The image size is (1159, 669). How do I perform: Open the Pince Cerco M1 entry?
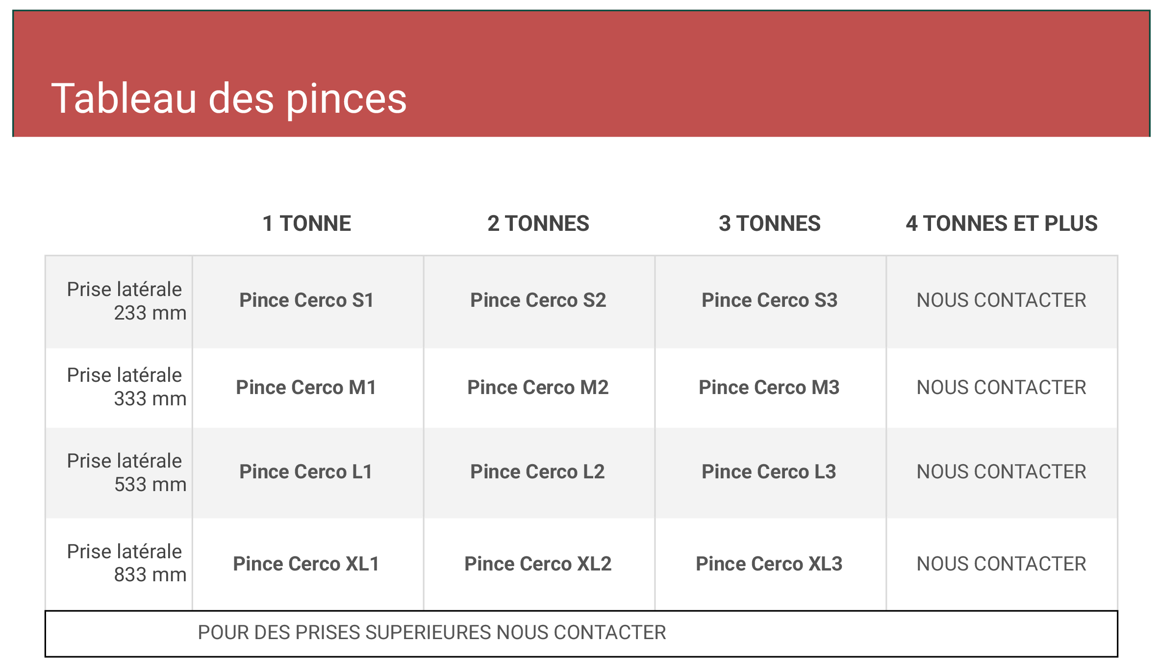coord(306,387)
